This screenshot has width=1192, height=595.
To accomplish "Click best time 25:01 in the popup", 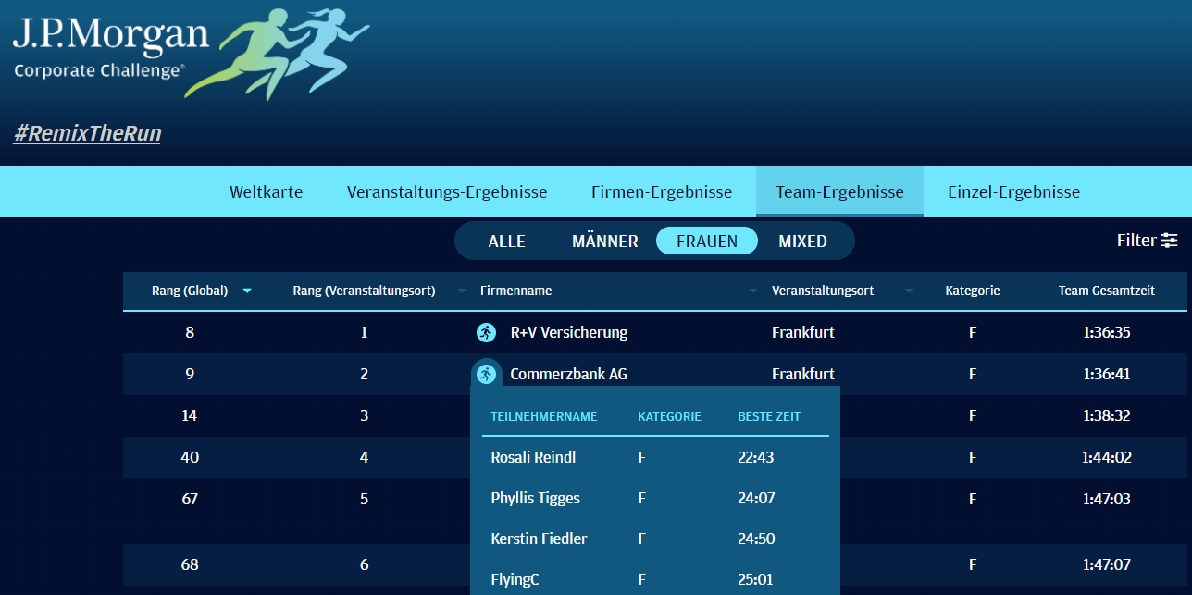I will 756,580.
